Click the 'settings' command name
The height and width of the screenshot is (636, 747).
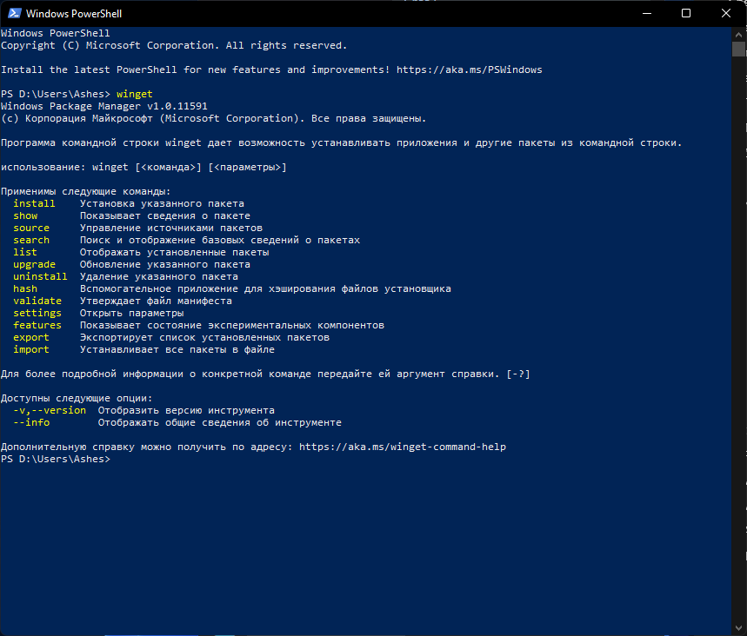[x=37, y=314]
